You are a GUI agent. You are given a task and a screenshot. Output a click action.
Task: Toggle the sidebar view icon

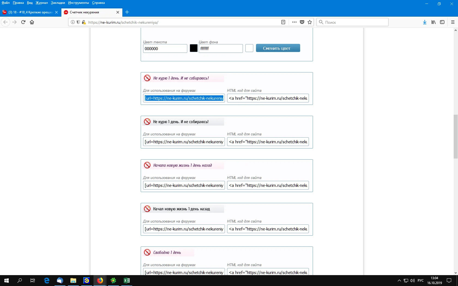pyautogui.click(x=442, y=22)
